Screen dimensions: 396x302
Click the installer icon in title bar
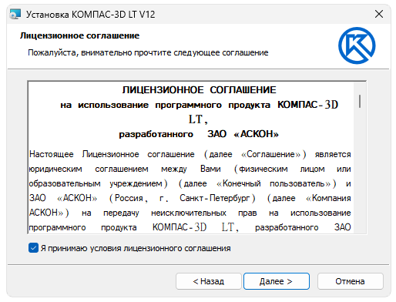(x=15, y=14)
